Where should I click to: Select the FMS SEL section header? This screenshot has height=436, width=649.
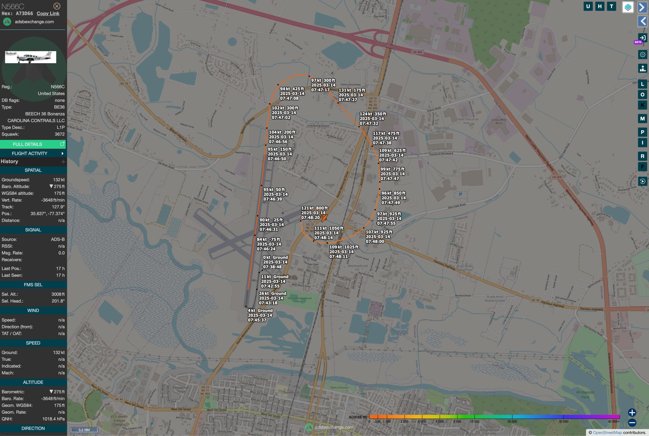(x=33, y=284)
